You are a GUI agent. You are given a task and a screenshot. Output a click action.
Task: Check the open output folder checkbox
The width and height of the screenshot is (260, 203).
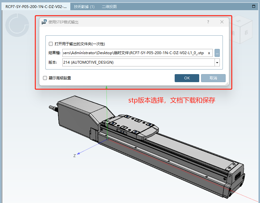click(x=51, y=44)
